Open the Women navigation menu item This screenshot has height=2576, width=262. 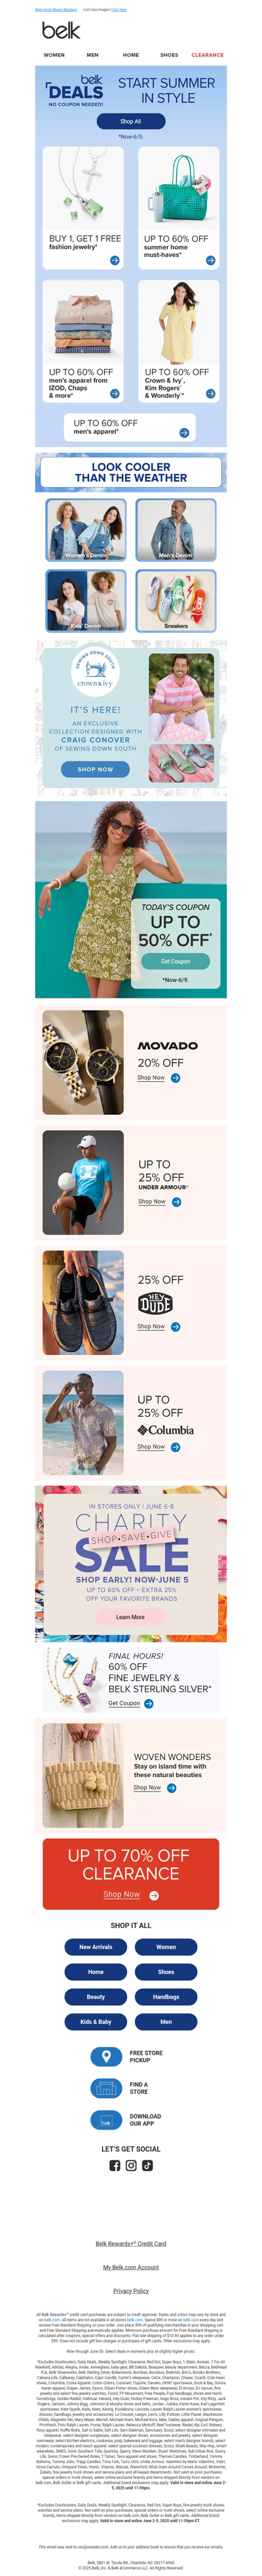tap(54, 55)
